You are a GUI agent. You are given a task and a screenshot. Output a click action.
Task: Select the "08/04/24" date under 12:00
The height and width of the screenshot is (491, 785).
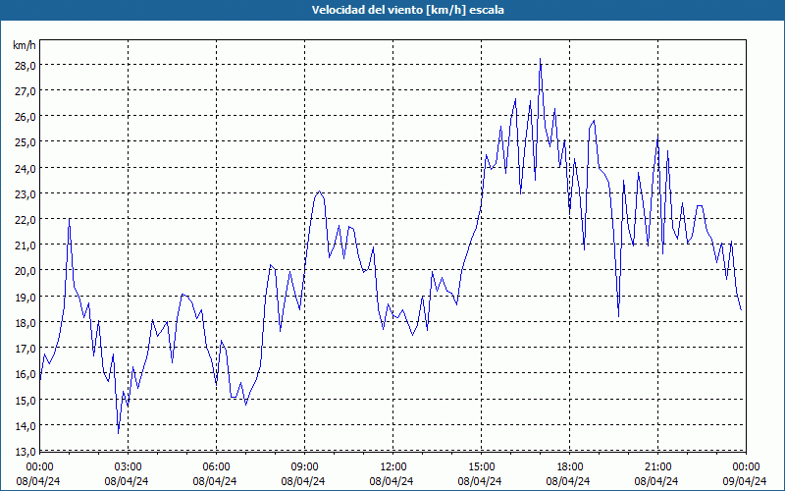coord(392,481)
